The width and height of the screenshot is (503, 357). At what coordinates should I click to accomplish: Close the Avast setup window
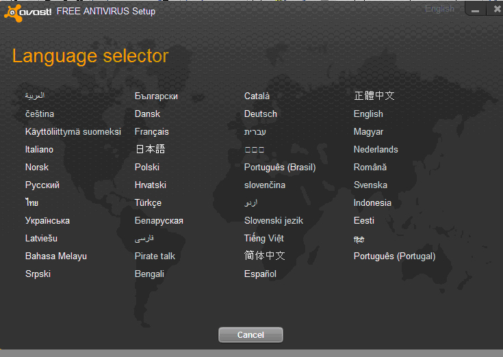(497, 9)
